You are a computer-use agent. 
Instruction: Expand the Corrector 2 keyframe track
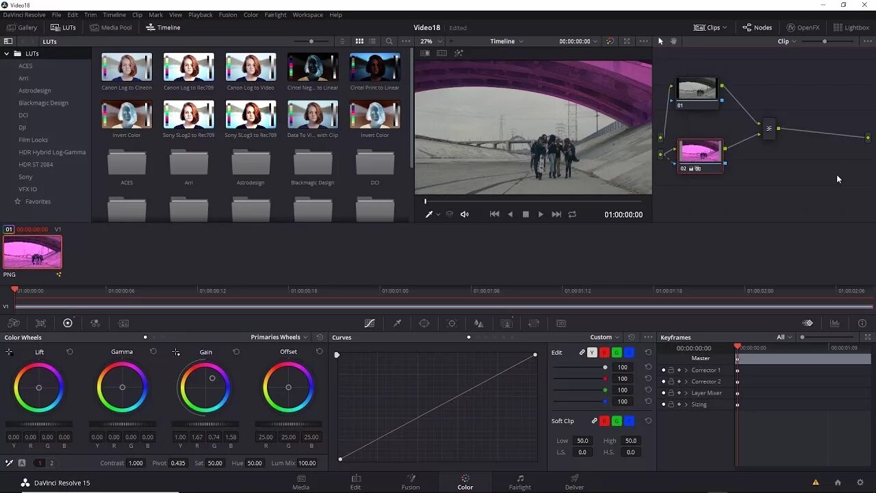click(686, 382)
